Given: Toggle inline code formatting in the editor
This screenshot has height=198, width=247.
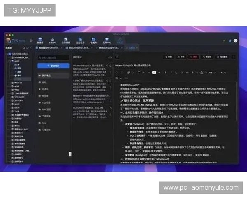Looking at the screenshot, I should click(x=182, y=73).
